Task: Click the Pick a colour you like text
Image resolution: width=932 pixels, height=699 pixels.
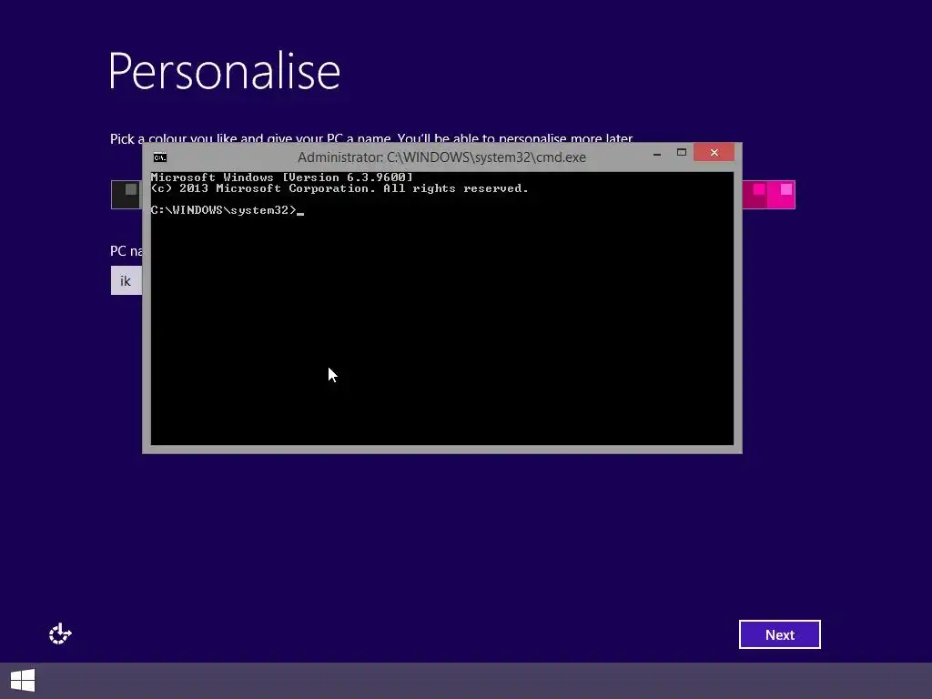Action: pos(371,138)
